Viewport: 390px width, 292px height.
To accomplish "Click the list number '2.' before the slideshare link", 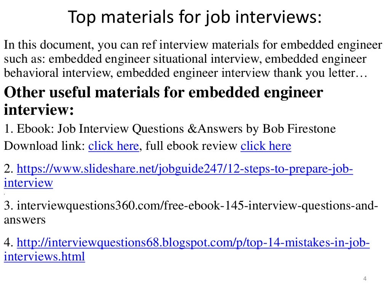I will pos(8,169).
